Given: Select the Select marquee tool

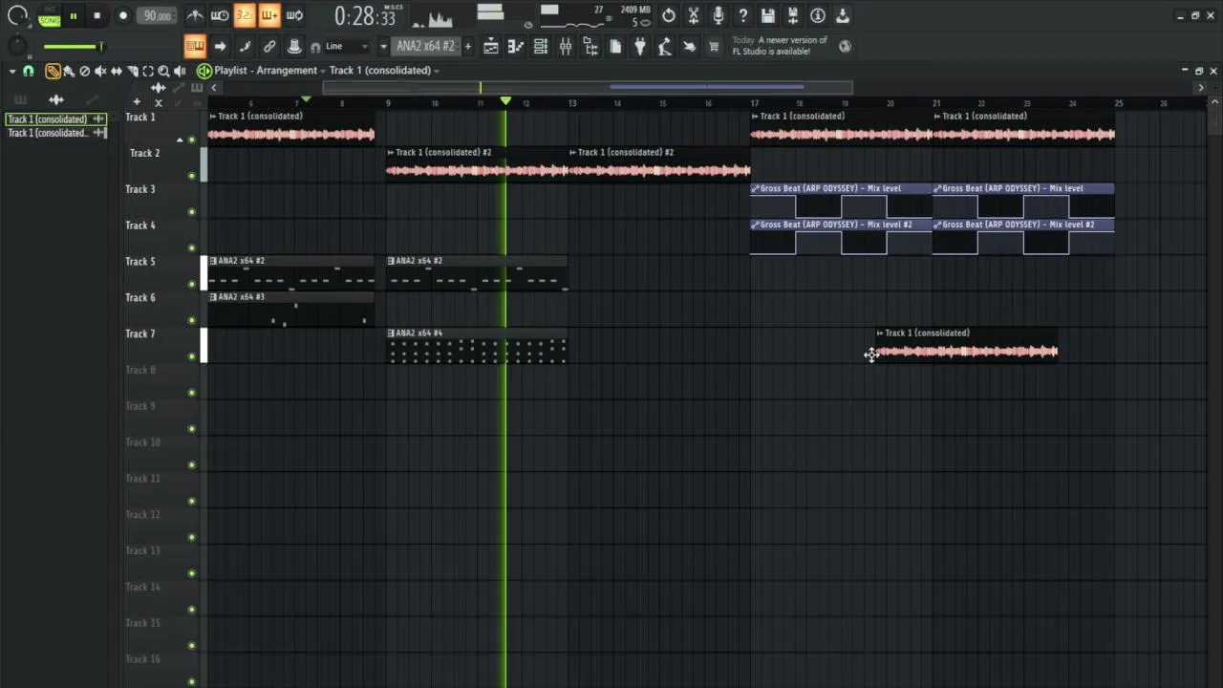Looking at the screenshot, I should pyautogui.click(x=147, y=71).
